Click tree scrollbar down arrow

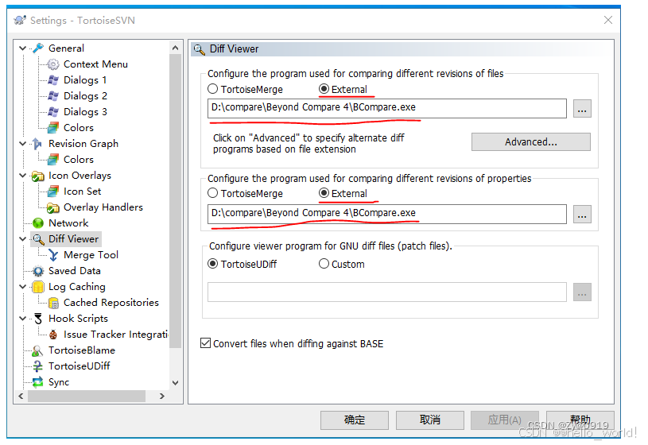175,383
